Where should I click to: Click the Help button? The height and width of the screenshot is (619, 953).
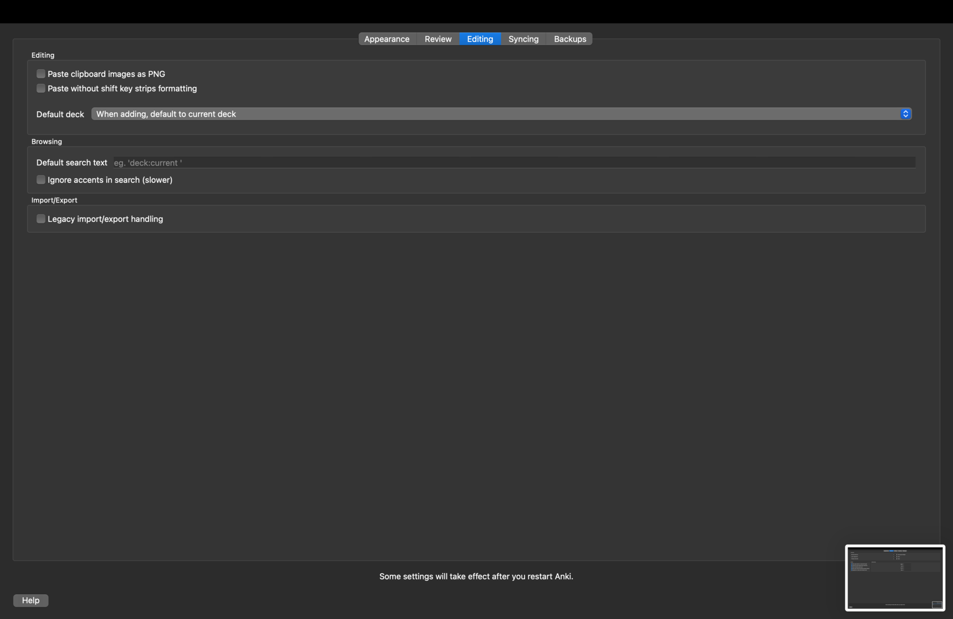(31, 600)
